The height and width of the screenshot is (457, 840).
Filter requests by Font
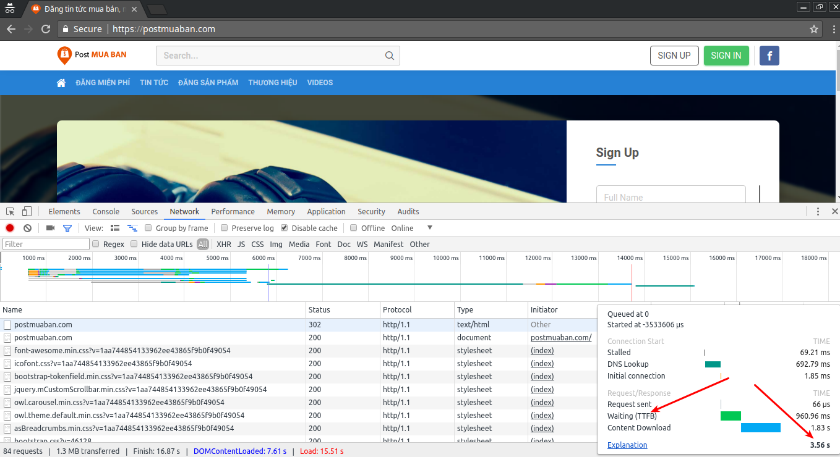[324, 244]
